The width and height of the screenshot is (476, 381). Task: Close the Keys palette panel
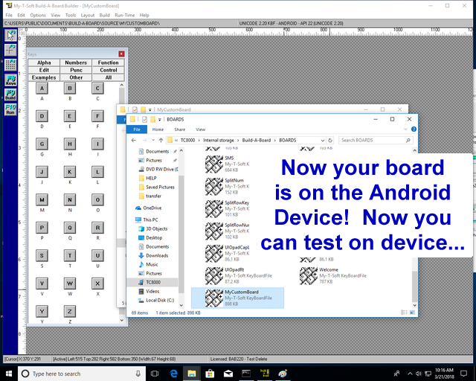123,54
